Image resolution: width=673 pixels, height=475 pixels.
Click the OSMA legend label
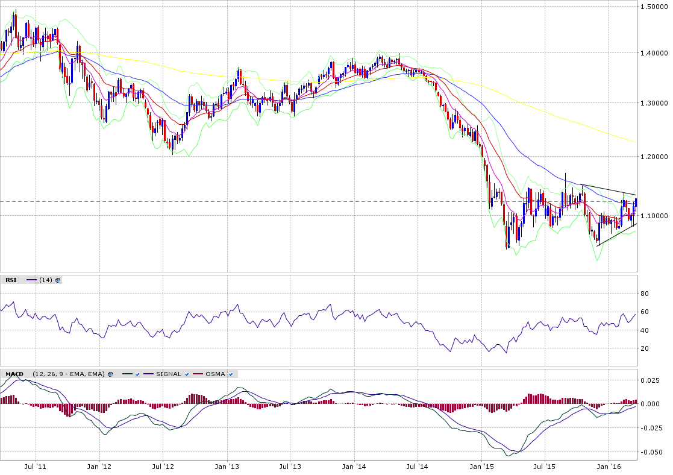214,374
